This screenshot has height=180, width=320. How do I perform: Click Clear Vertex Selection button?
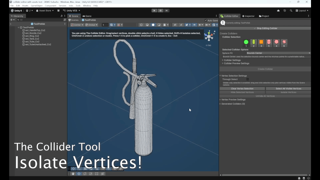point(242,89)
